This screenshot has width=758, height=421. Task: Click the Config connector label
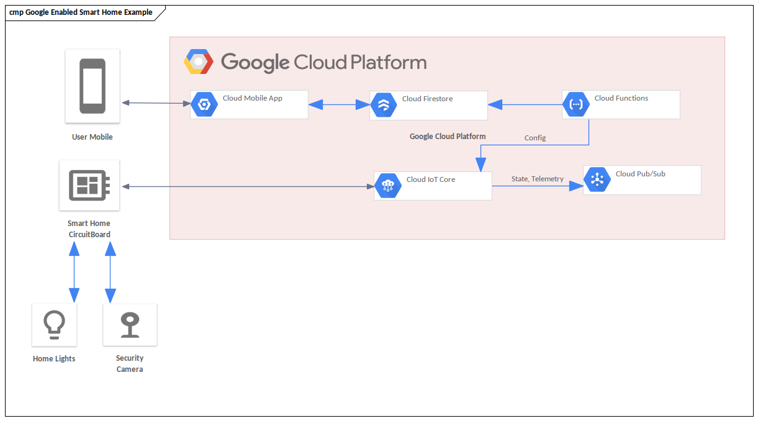coord(535,138)
